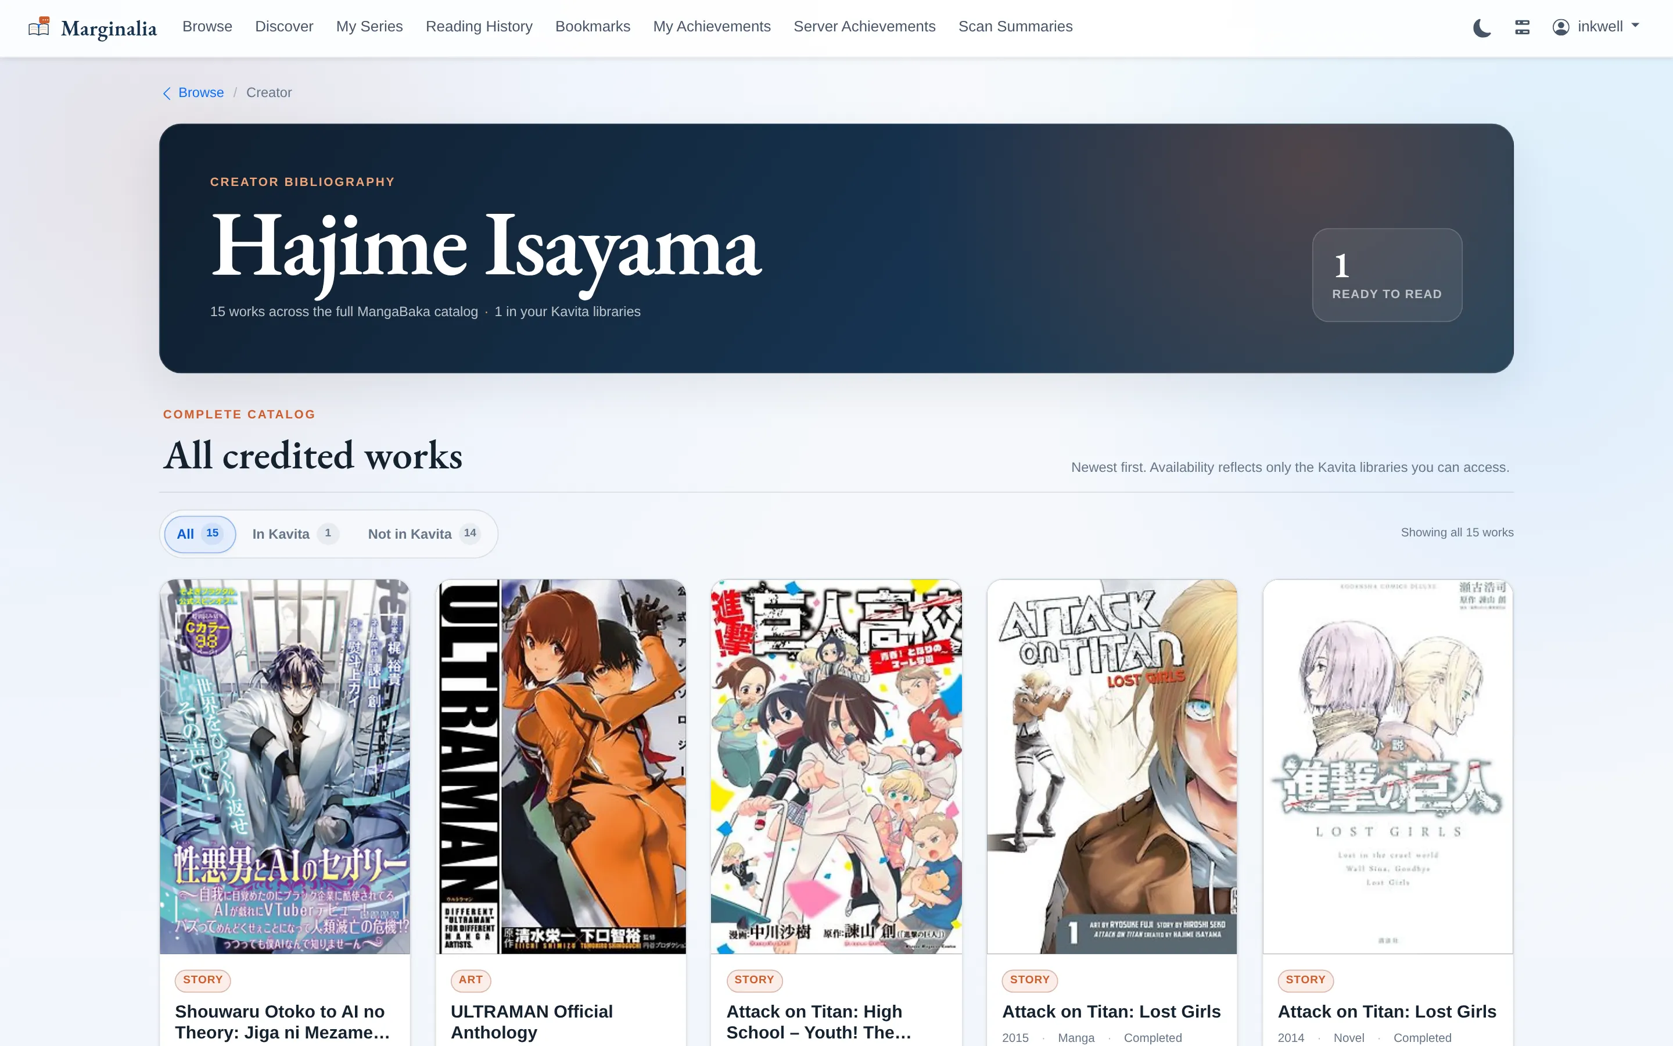
Task: Click the All credited works heading
Action: [313, 455]
